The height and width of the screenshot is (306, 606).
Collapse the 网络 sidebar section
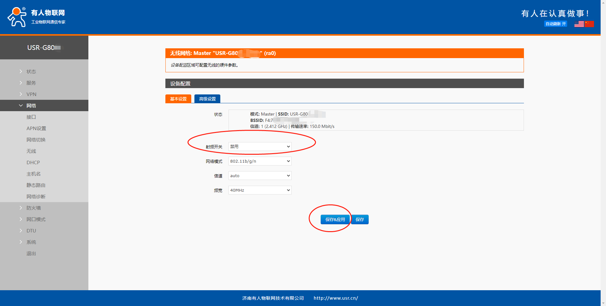31,105
